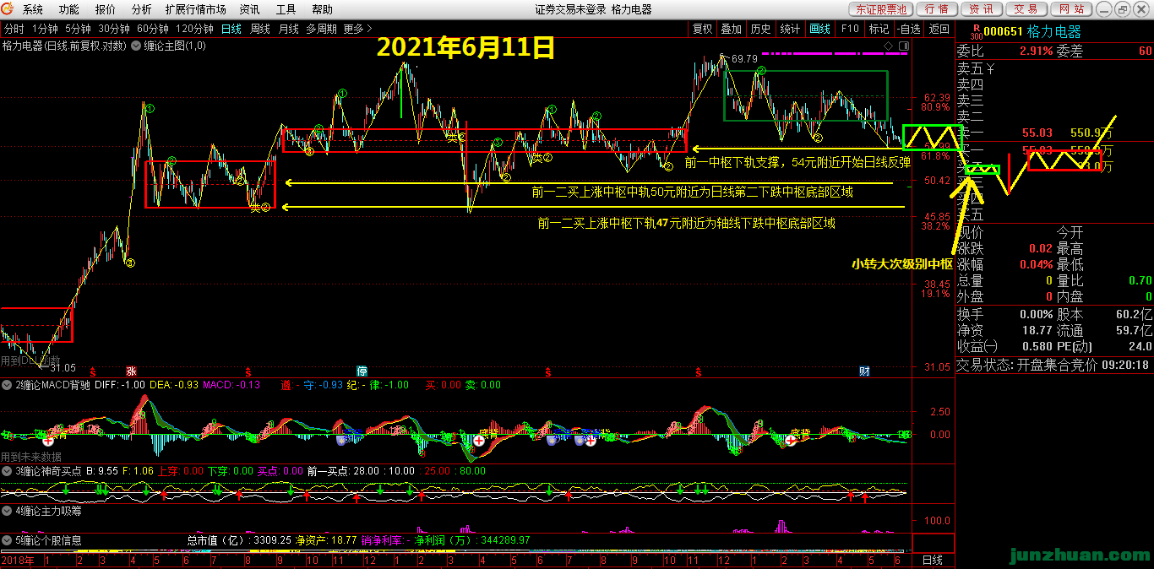The width and height of the screenshot is (1154, 569).
Task: Expand the 5缠论个股信息 indicator menu
Action: (8, 540)
